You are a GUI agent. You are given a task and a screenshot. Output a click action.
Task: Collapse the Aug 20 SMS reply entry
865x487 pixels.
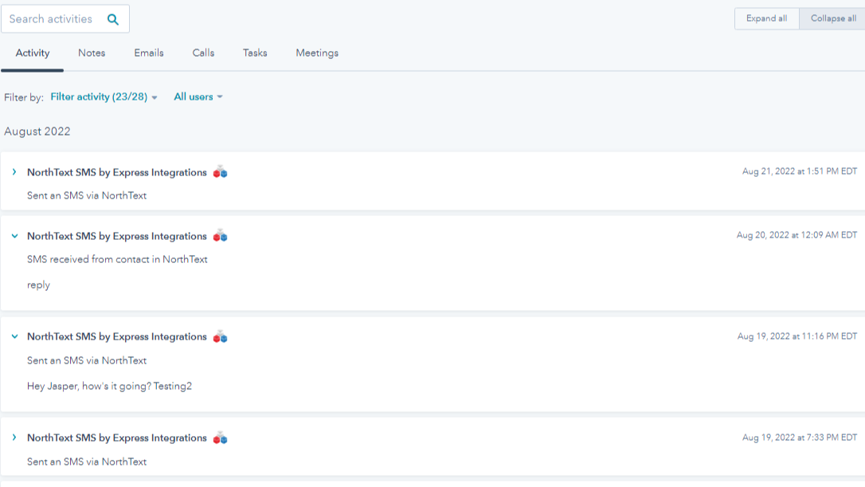click(x=14, y=235)
